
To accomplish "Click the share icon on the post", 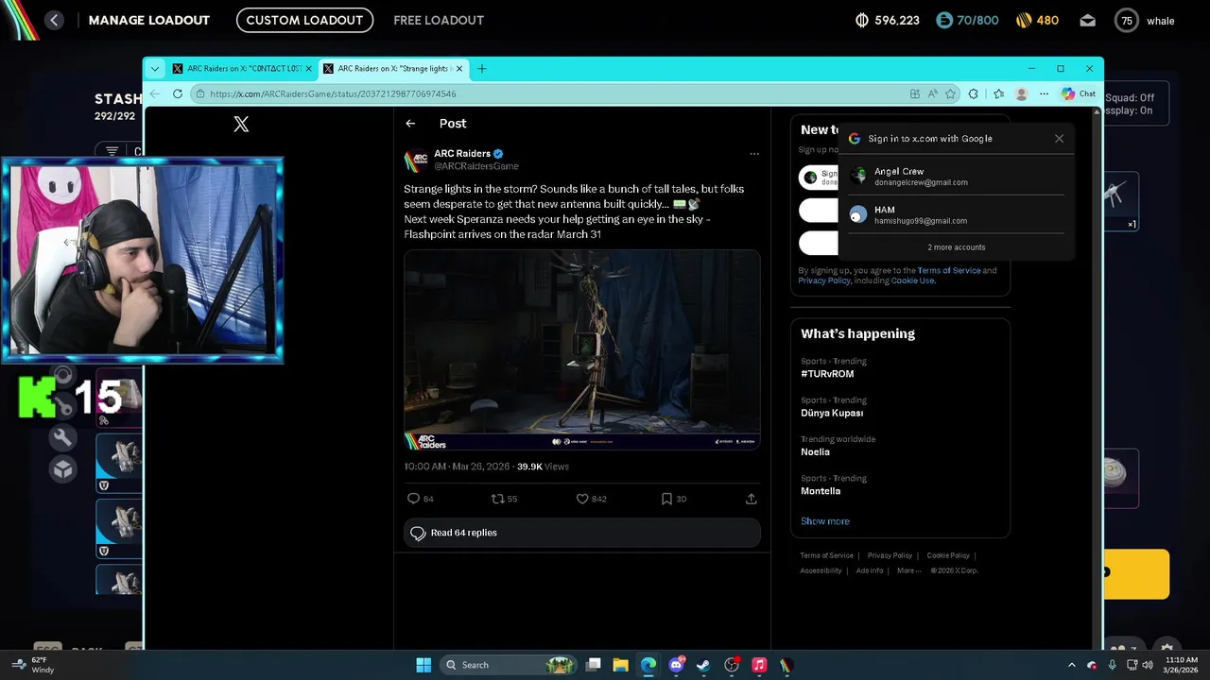I will point(751,499).
